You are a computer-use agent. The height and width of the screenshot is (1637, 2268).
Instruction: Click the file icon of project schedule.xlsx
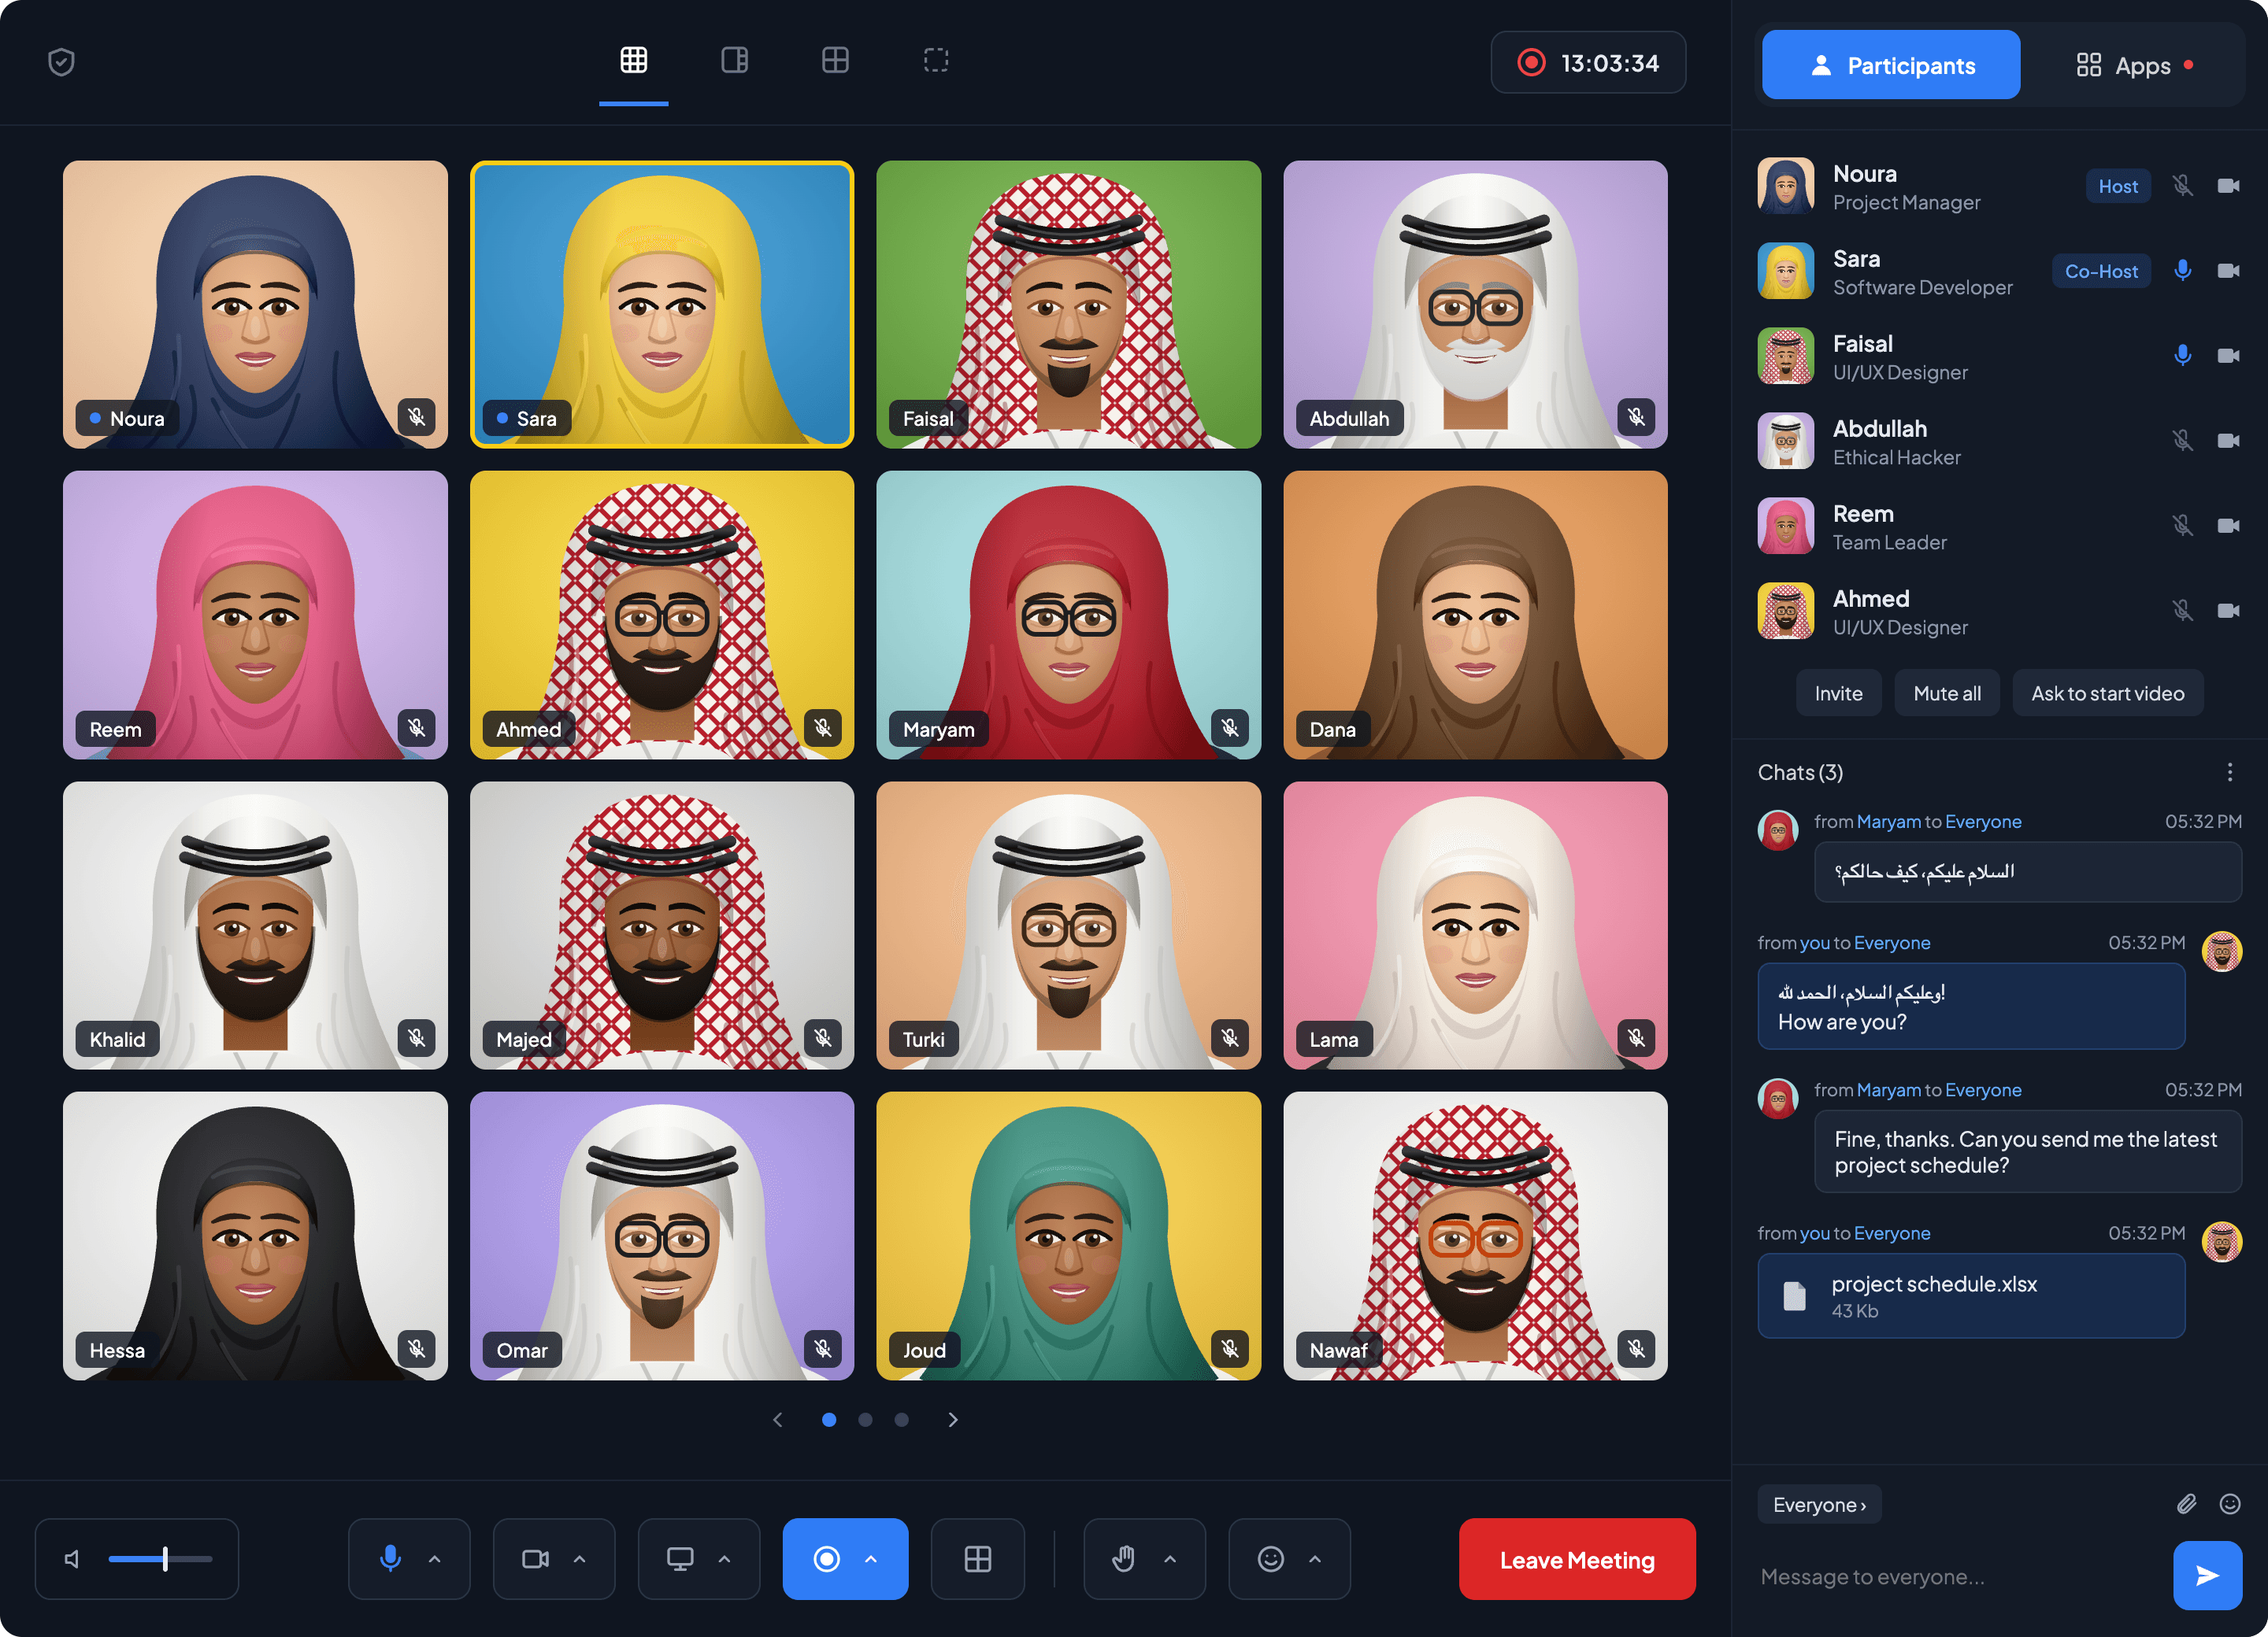click(1795, 1296)
